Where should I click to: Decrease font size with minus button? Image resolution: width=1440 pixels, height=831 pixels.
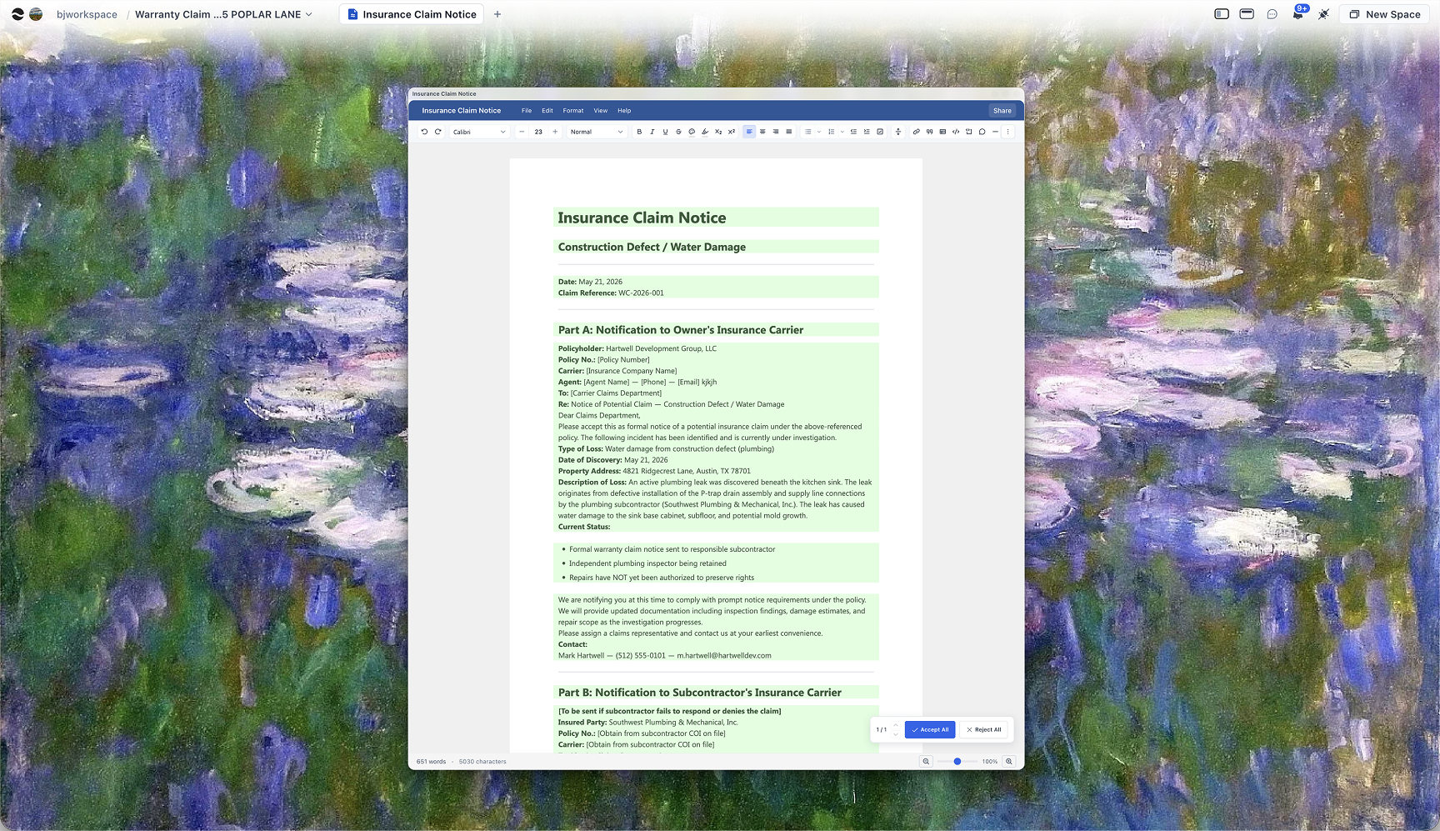[522, 132]
